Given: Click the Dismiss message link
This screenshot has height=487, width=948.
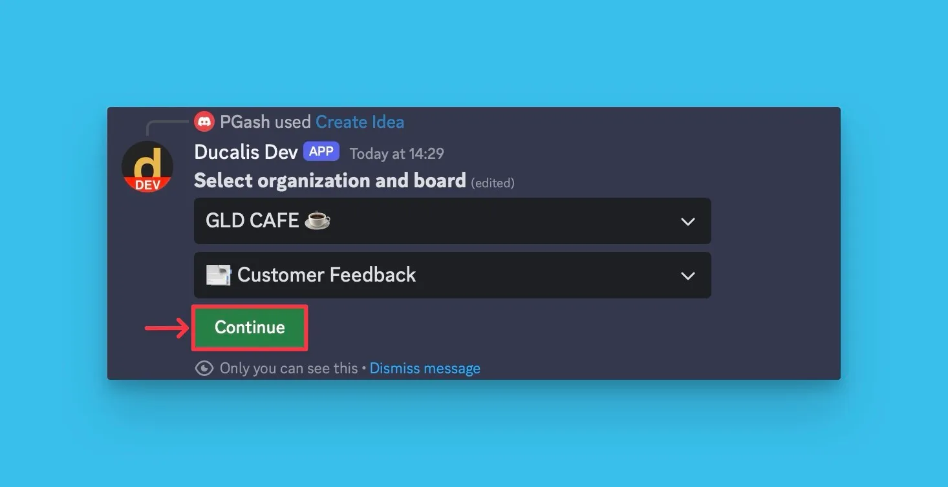Looking at the screenshot, I should coord(425,368).
